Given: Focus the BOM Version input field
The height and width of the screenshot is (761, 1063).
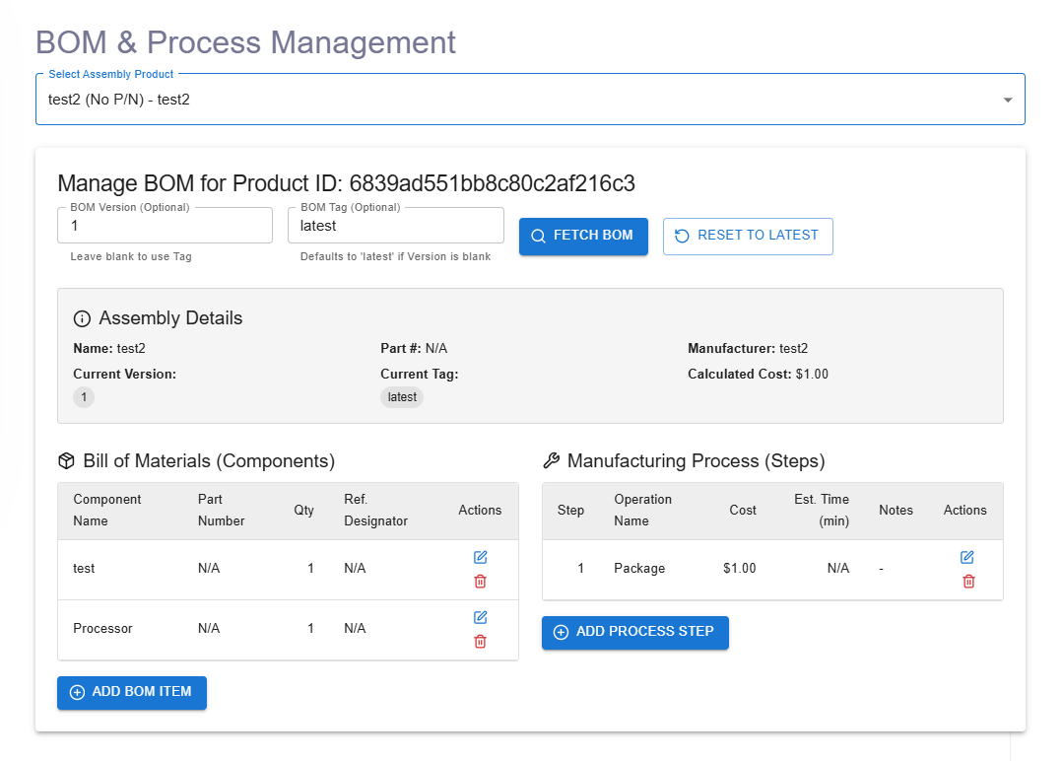Looking at the screenshot, I should coord(165,226).
